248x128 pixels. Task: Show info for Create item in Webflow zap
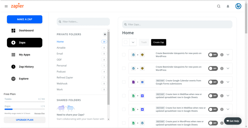[x=222, y=96]
